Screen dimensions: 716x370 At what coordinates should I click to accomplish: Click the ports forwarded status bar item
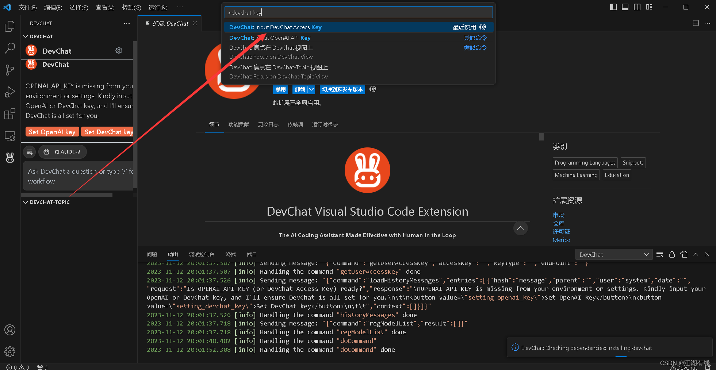[42, 367]
